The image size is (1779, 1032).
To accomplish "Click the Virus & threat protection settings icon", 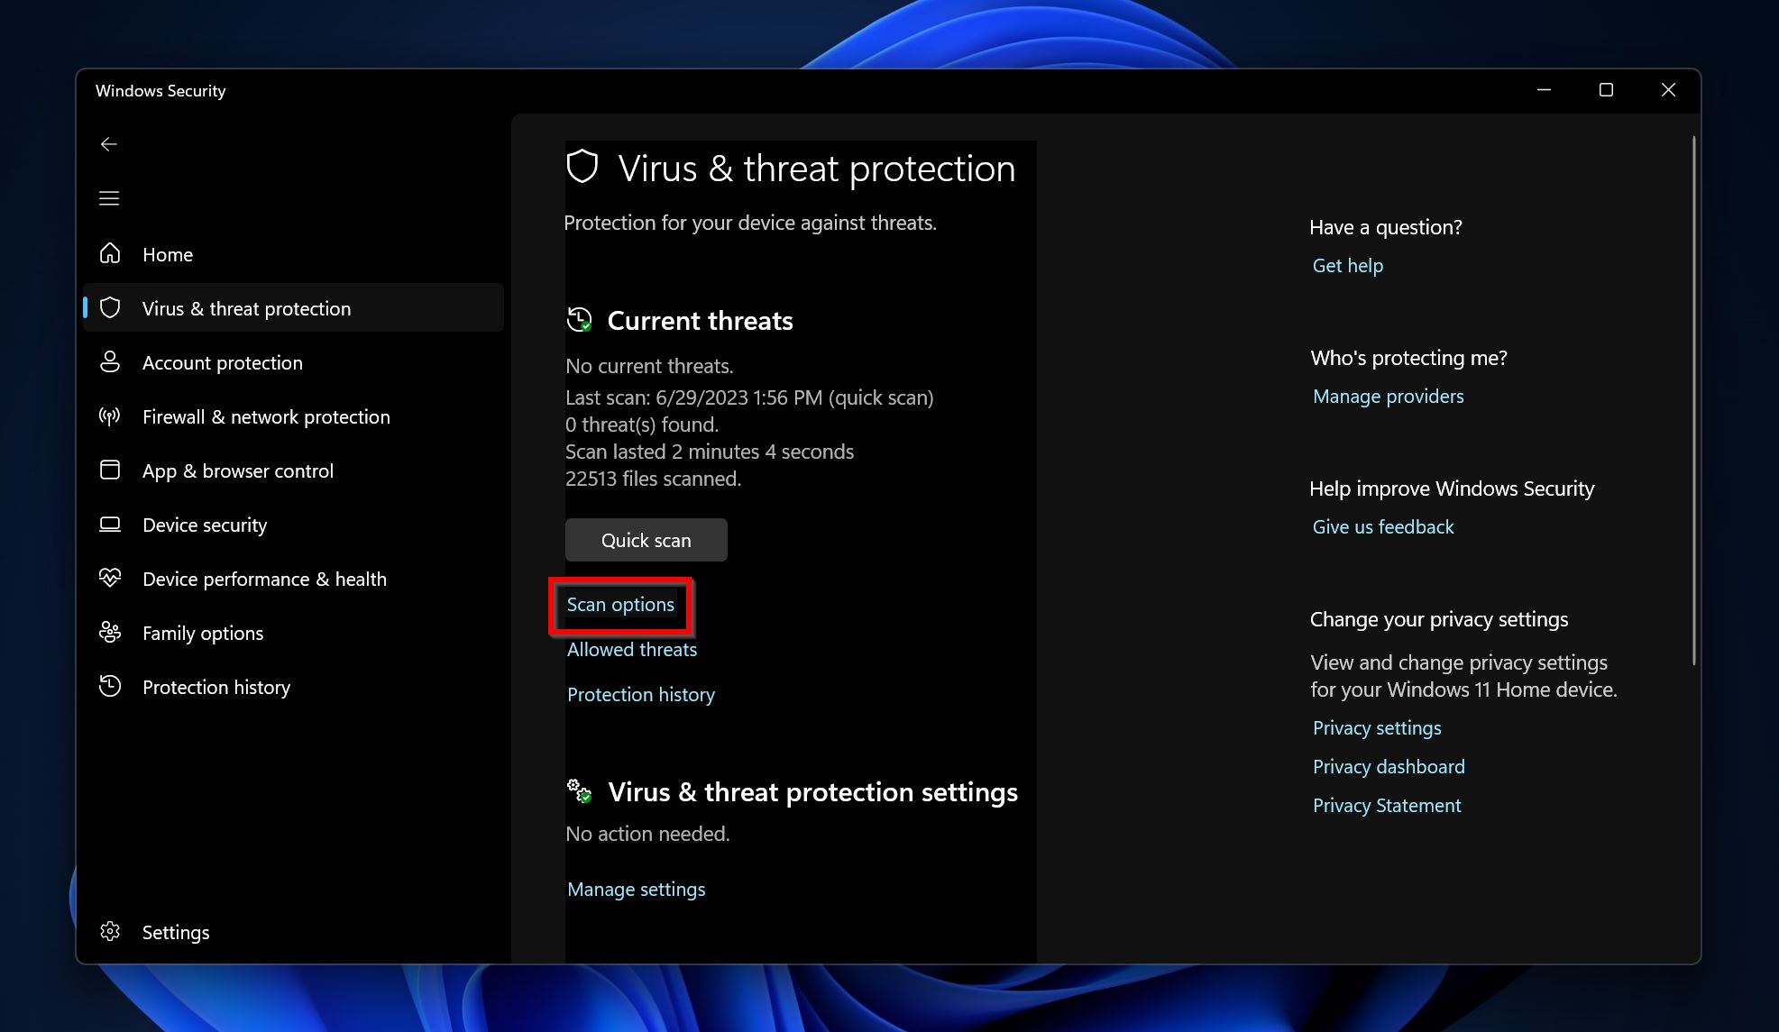I will tap(580, 791).
